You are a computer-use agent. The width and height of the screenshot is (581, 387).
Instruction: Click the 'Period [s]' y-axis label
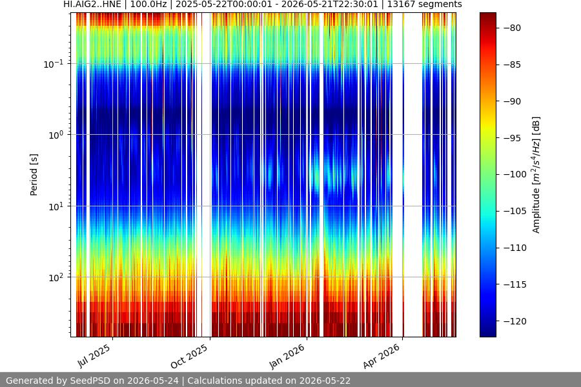tap(34, 175)
